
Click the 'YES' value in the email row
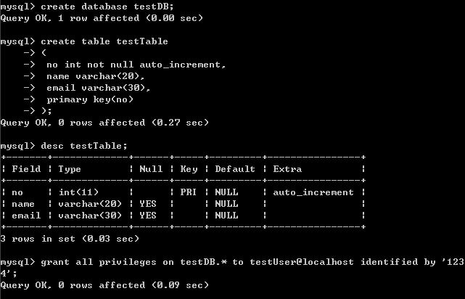[x=148, y=216]
